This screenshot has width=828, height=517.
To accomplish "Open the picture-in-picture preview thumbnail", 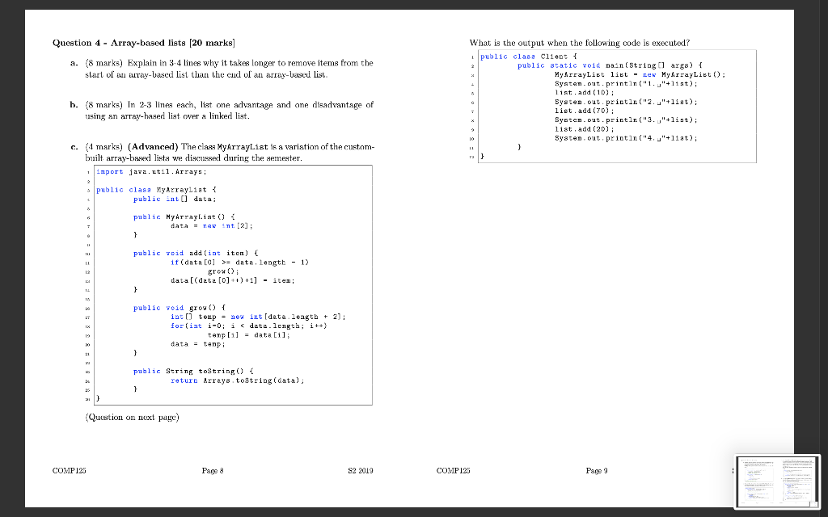I will (x=777, y=481).
